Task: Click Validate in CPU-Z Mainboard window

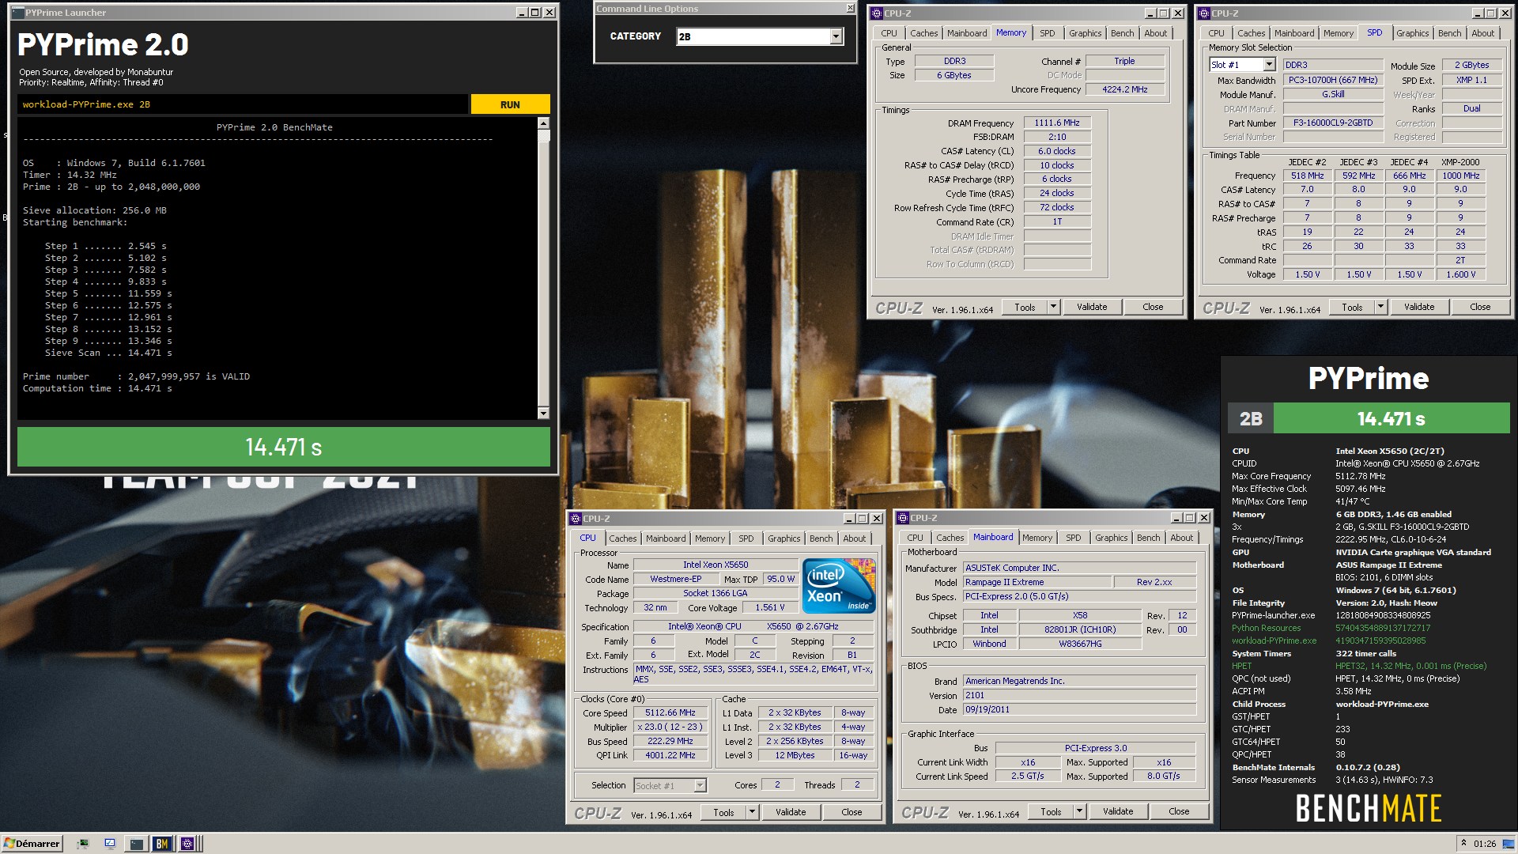Action: (x=1118, y=811)
